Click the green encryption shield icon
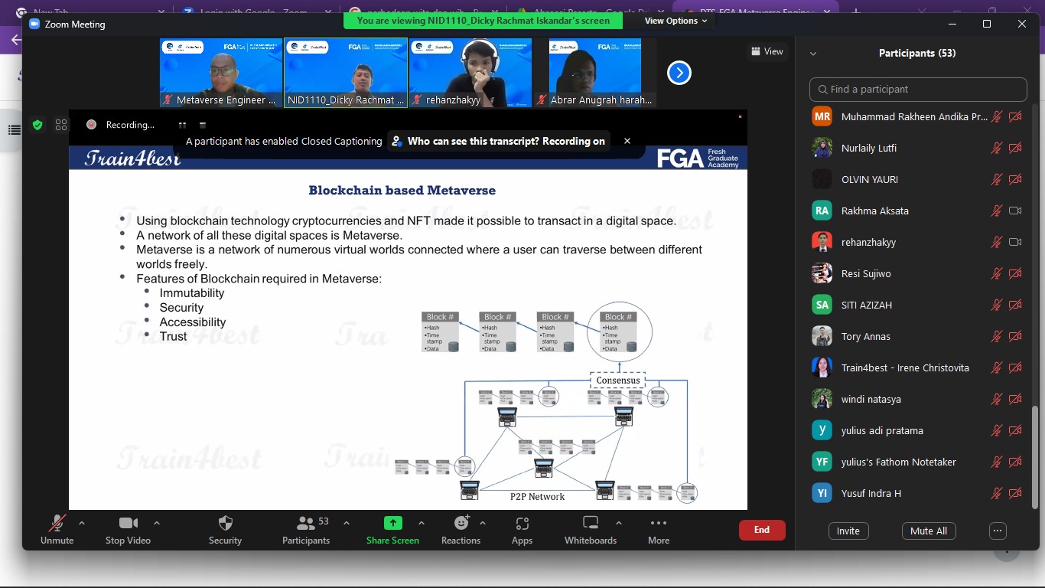The width and height of the screenshot is (1045, 588). coord(37,125)
